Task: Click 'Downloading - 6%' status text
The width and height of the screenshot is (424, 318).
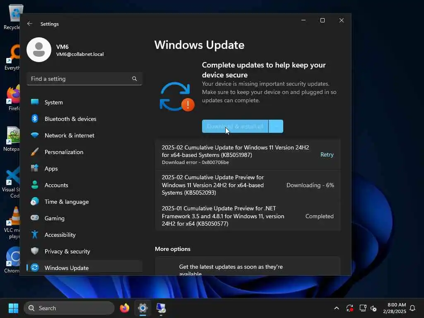Action: pyautogui.click(x=310, y=185)
